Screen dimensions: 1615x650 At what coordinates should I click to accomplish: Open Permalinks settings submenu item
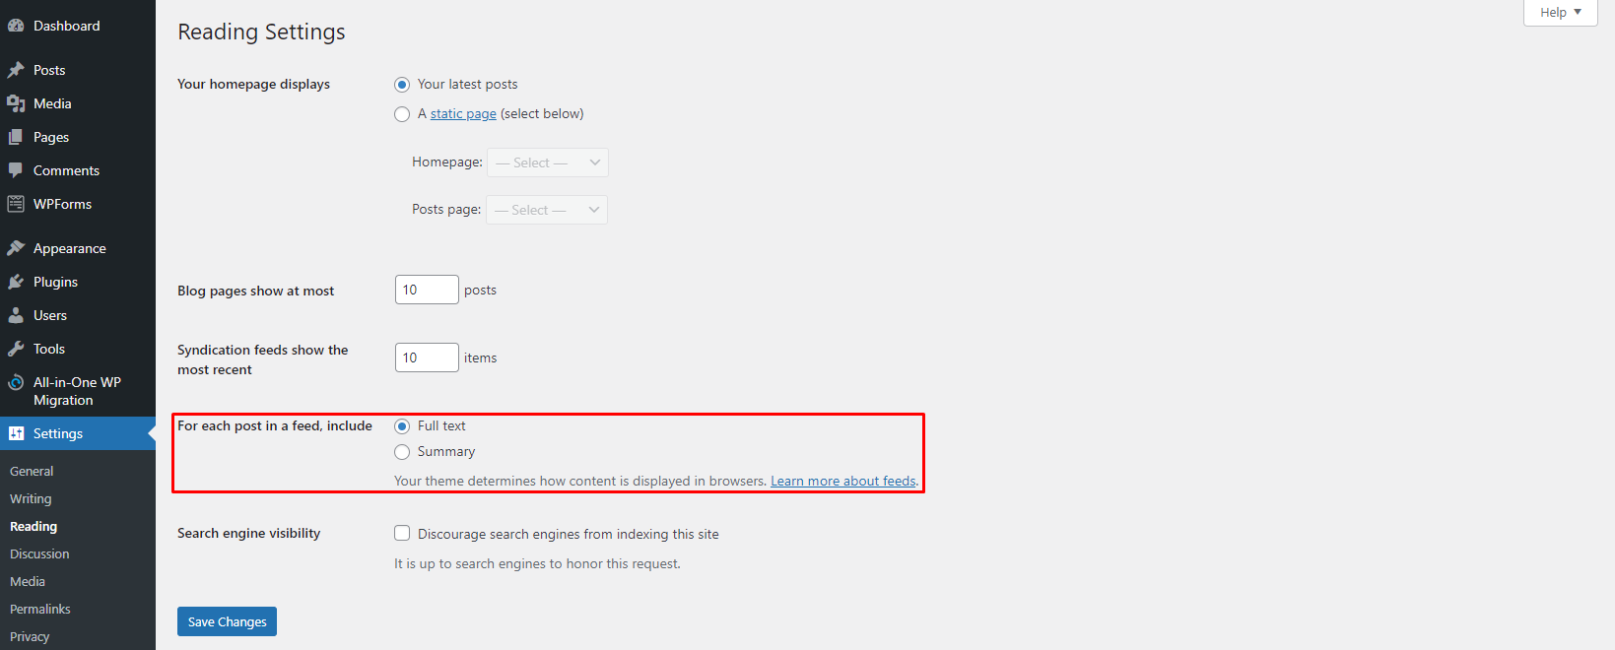pyautogui.click(x=40, y=609)
